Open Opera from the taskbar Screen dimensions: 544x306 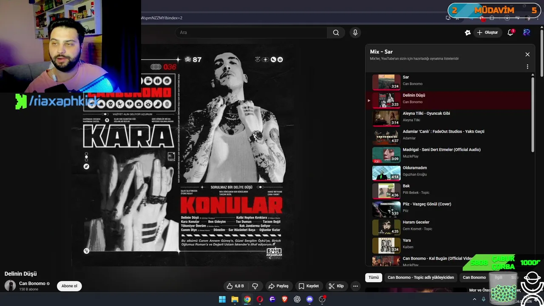tap(260, 299)
